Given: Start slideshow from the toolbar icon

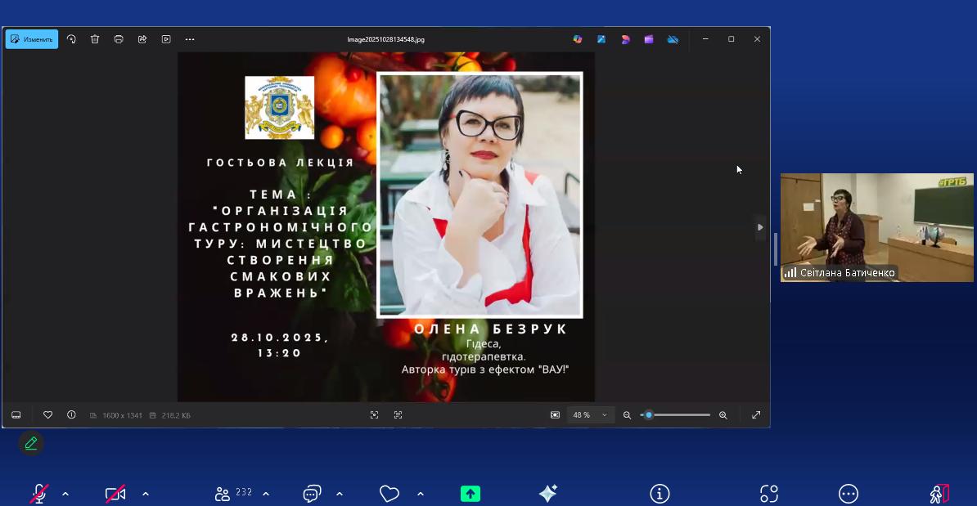Looking at the screenshot, I should 166,39.
